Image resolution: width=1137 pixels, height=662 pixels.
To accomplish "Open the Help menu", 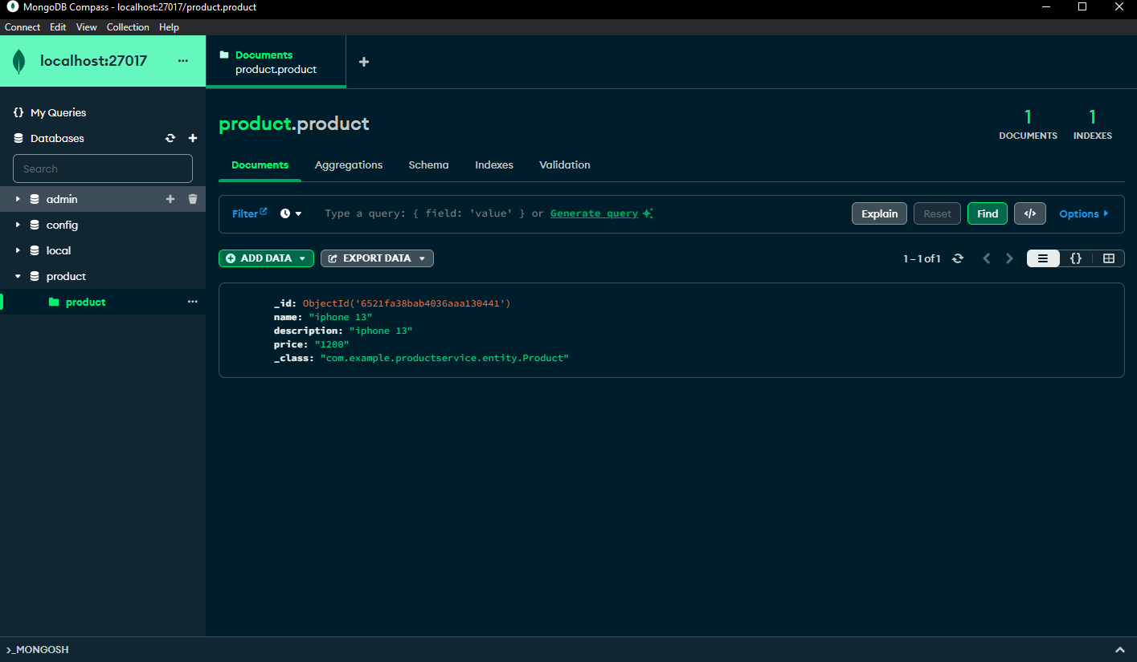I will pos(169,27).
